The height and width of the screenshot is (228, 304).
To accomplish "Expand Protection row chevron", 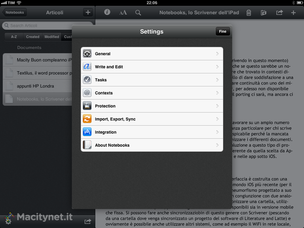I will (217, 106).
